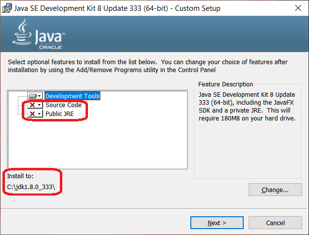Click the Install to: label
This screenshot has width=309, height=235.
coord(20,176)
